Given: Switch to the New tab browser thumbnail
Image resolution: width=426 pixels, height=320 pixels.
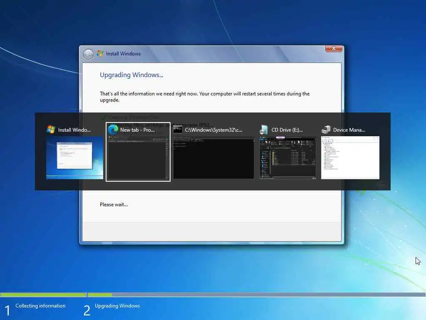Looking at the screenshot, I should point(138,158).
